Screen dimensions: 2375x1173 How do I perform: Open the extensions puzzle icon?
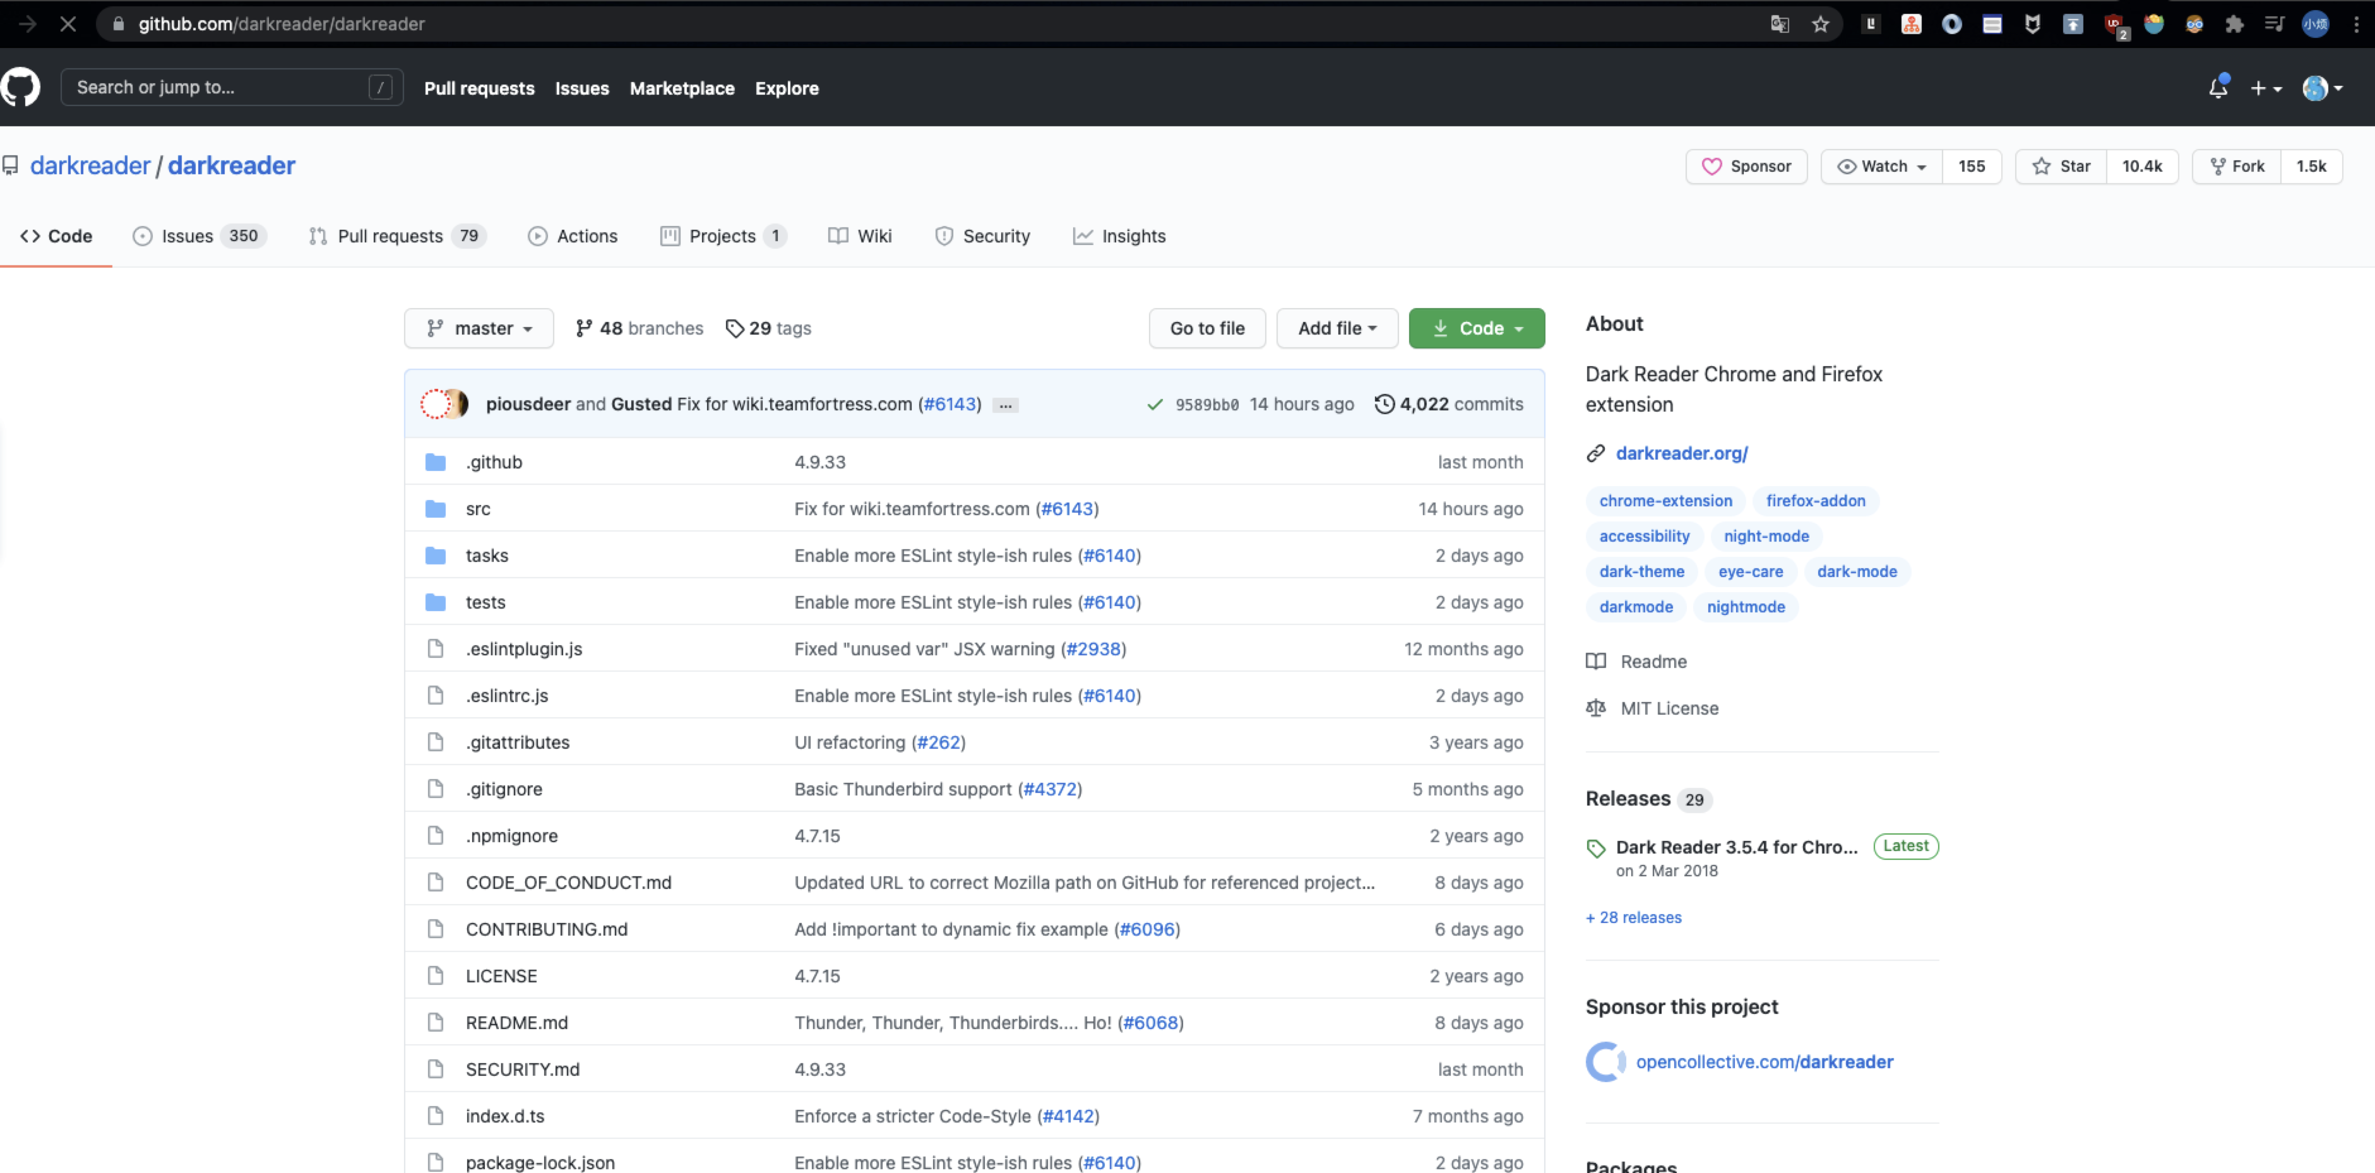pyautogui.click(x=2234, y=24)
